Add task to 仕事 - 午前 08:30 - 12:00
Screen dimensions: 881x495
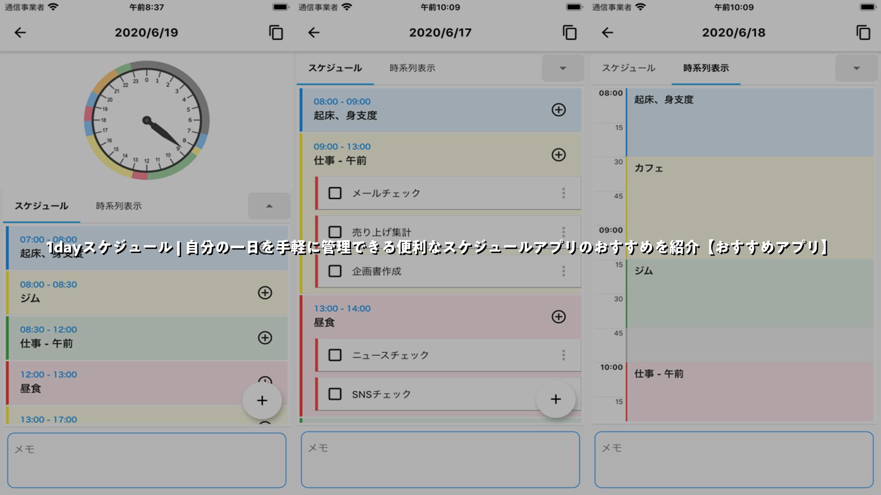[x=265, y=338]
